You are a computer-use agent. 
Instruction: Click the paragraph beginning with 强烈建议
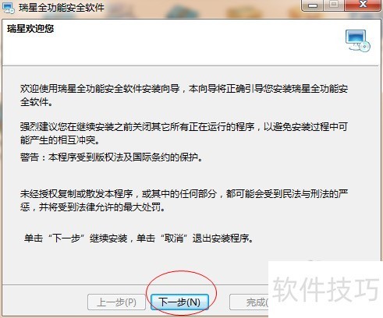pos(184,133)
